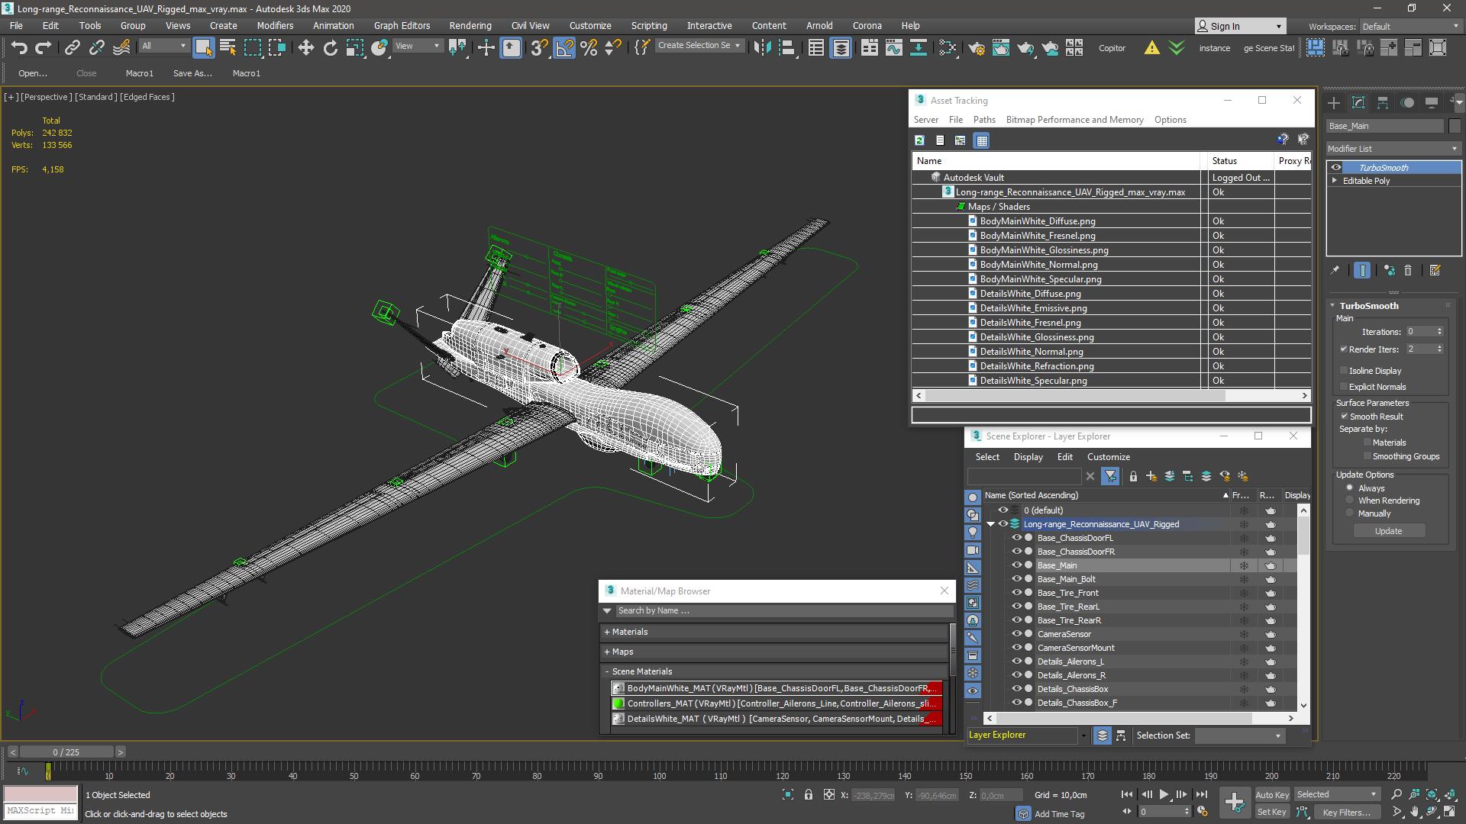Click the object color swatch beside Base_Main
Screen dimensions: 1466x824
pos(1455,126)
